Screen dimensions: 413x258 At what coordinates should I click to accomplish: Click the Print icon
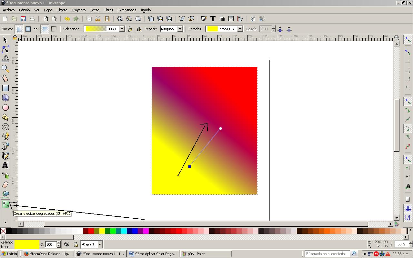click(32, 19)
